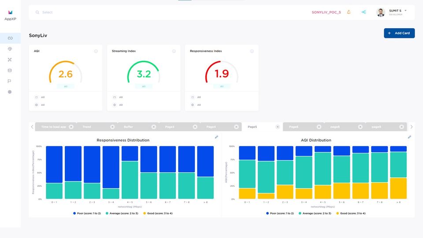
Task: Open the network nodes sidebar icon
Action: pyautogui.click(x=10, y=59)
